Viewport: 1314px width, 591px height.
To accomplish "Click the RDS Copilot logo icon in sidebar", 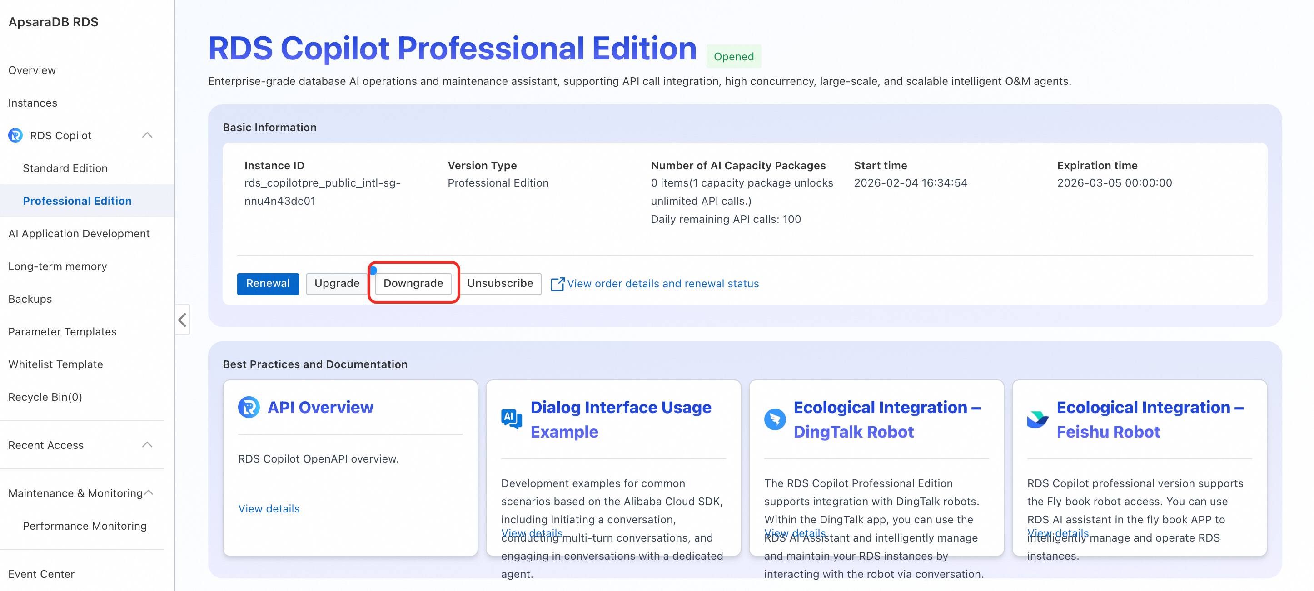I will pos(15,136).
